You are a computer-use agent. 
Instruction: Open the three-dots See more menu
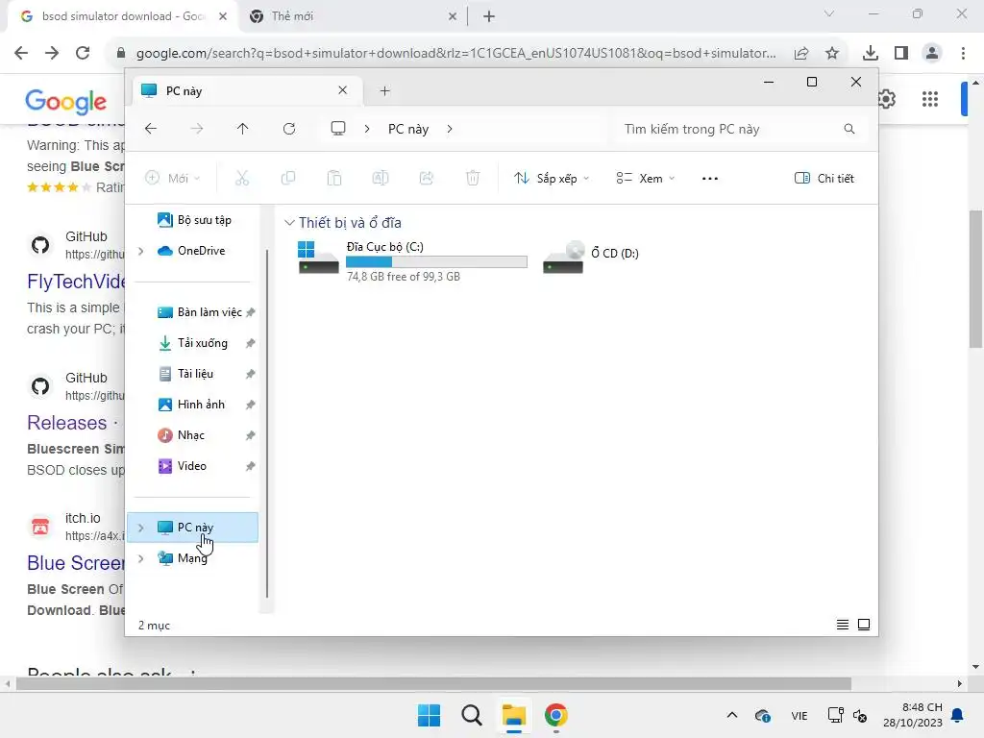710,178
